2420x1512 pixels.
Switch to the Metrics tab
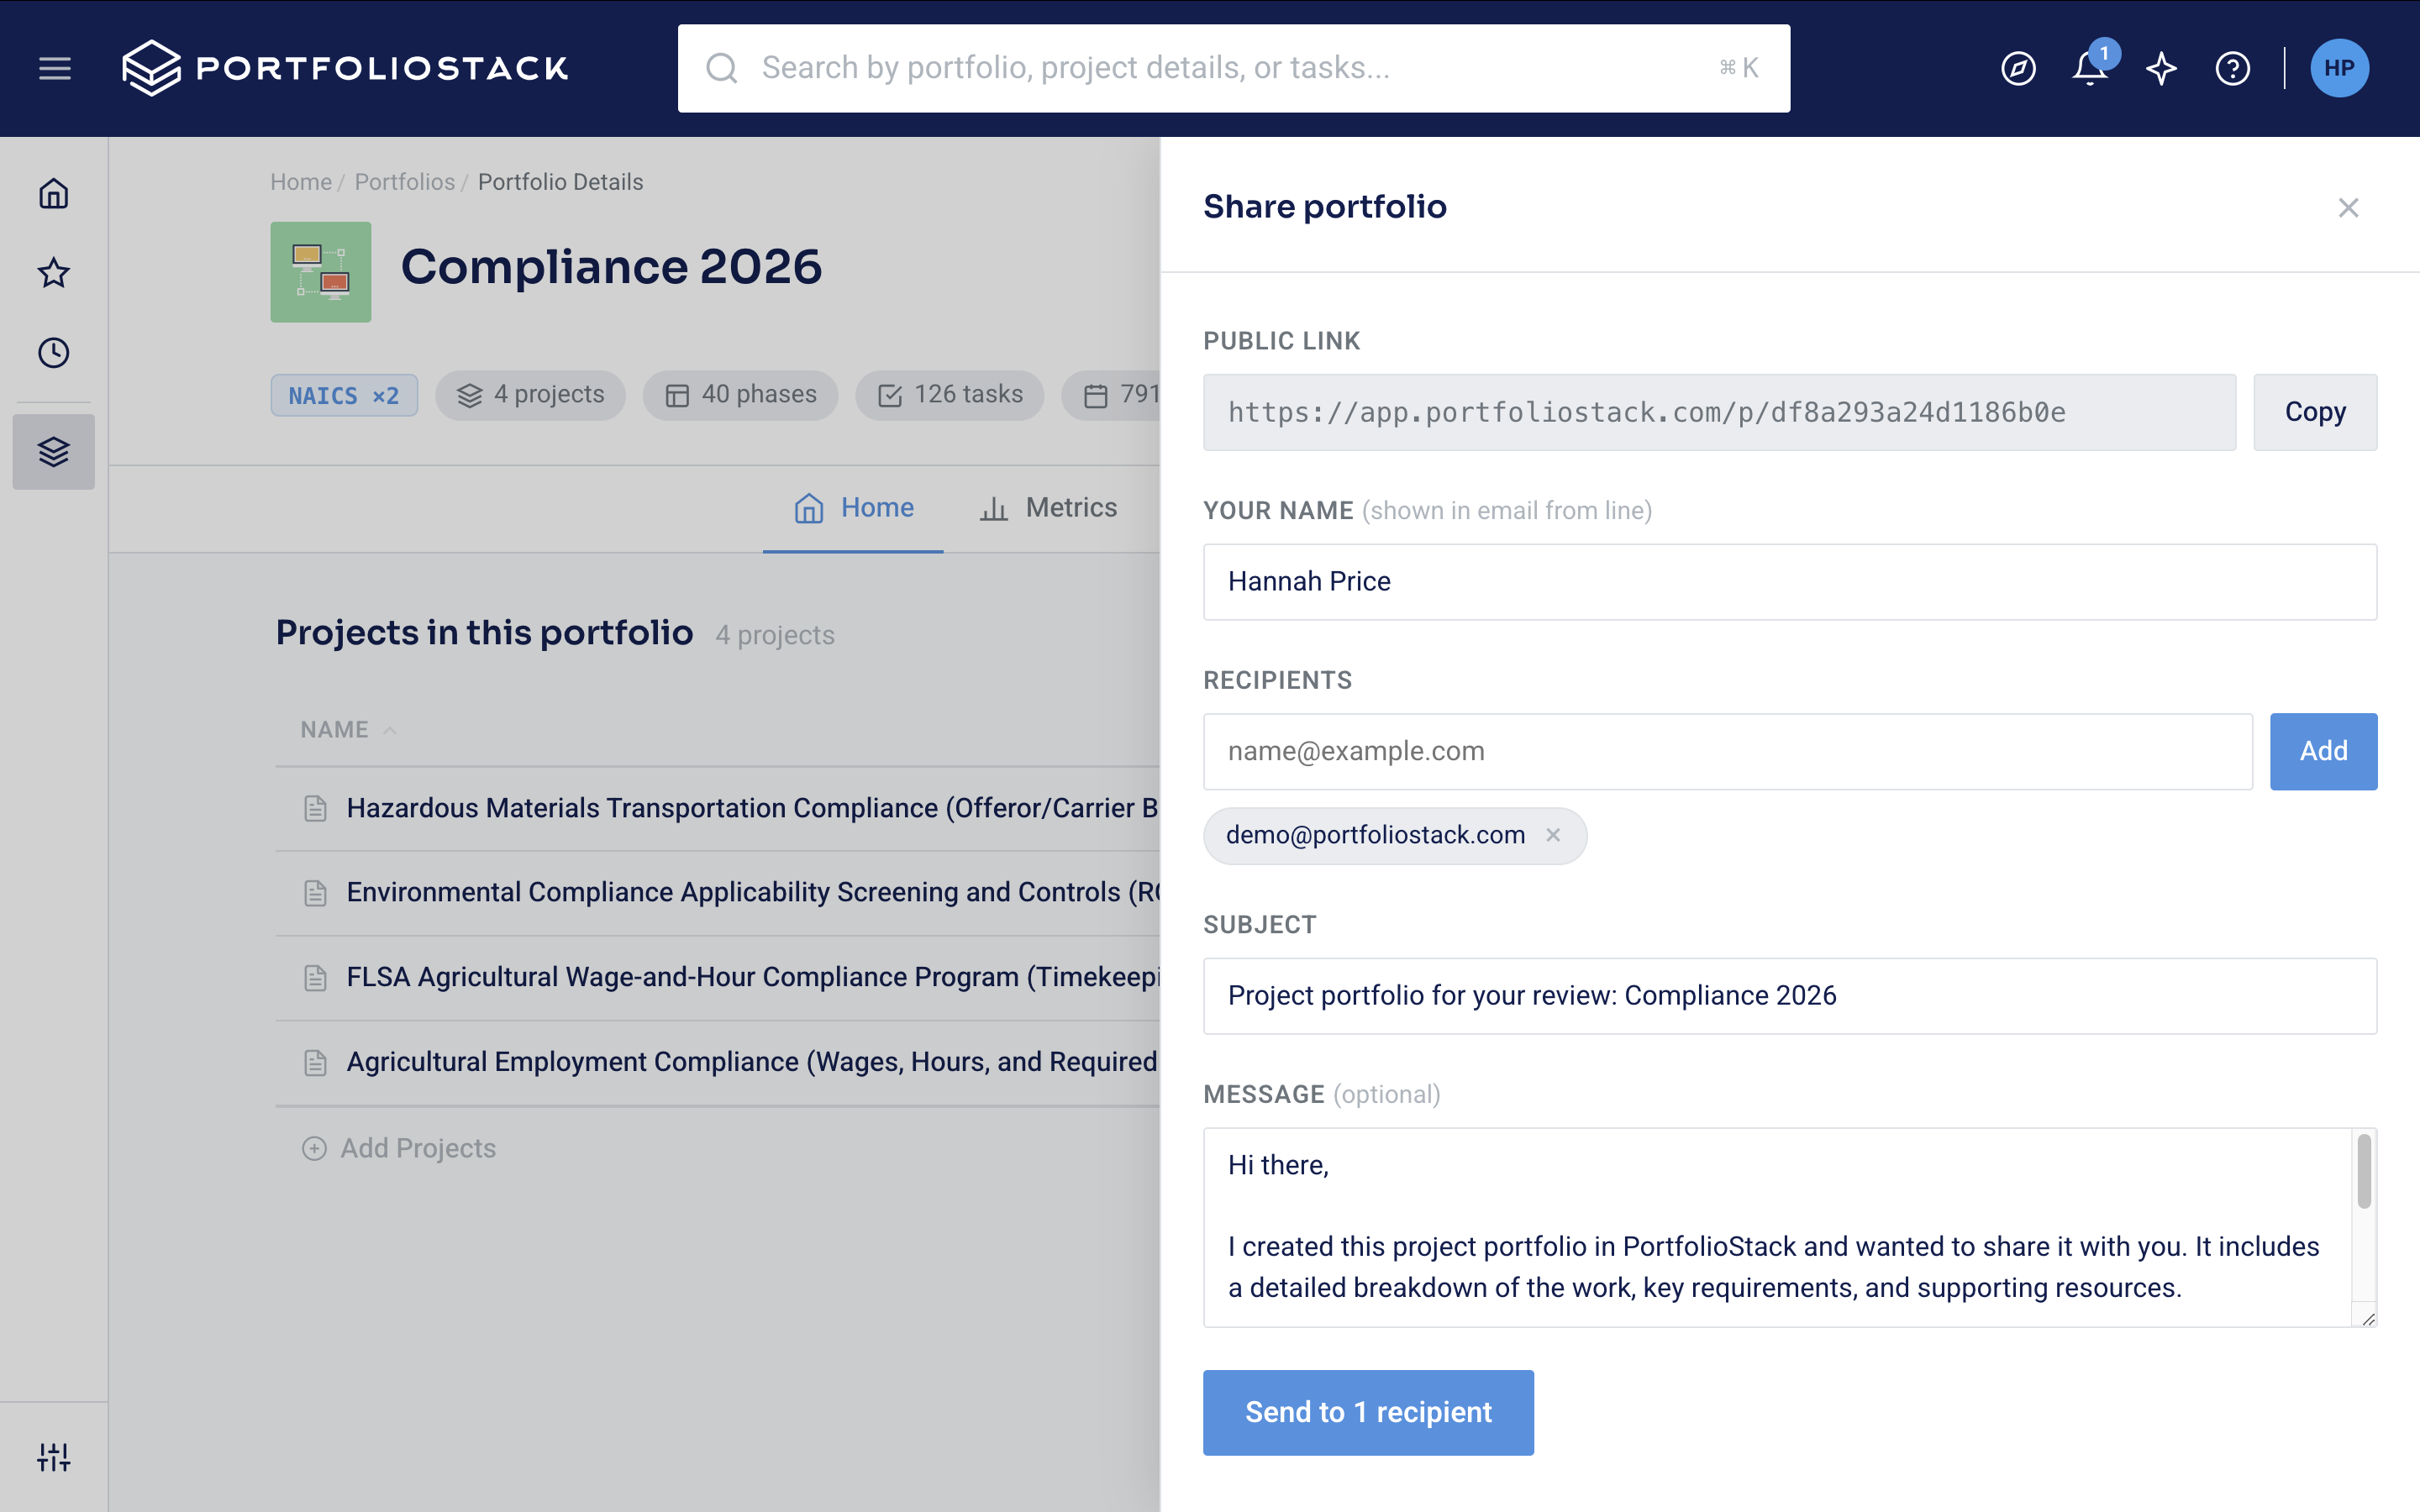click(x=1048, y=508)
